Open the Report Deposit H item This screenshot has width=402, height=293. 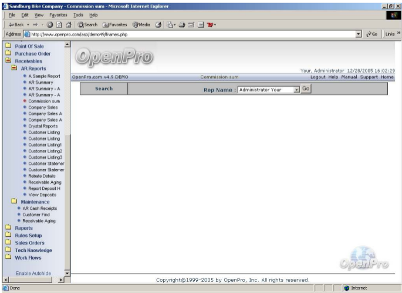tap(45, 189)
